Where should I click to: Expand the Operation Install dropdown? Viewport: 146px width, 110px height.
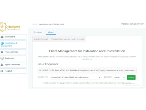point(119,77)
